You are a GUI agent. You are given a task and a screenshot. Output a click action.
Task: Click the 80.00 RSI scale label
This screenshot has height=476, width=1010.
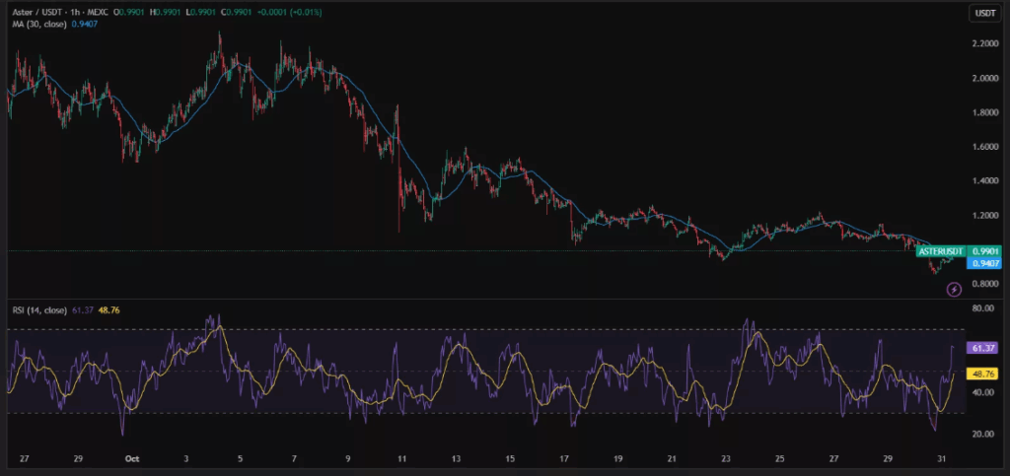pos(983,308)
